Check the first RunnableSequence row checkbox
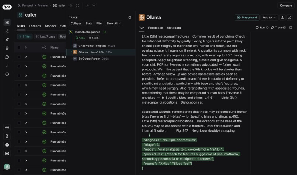This screenshot has width=297, height=175. click(x=19, y=57)
